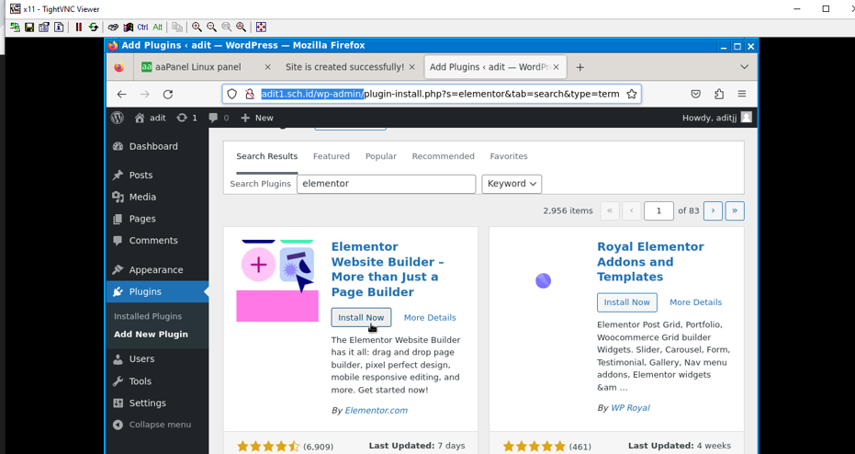Click TightVNC zoom in magnifier

(x=197, y=27)
